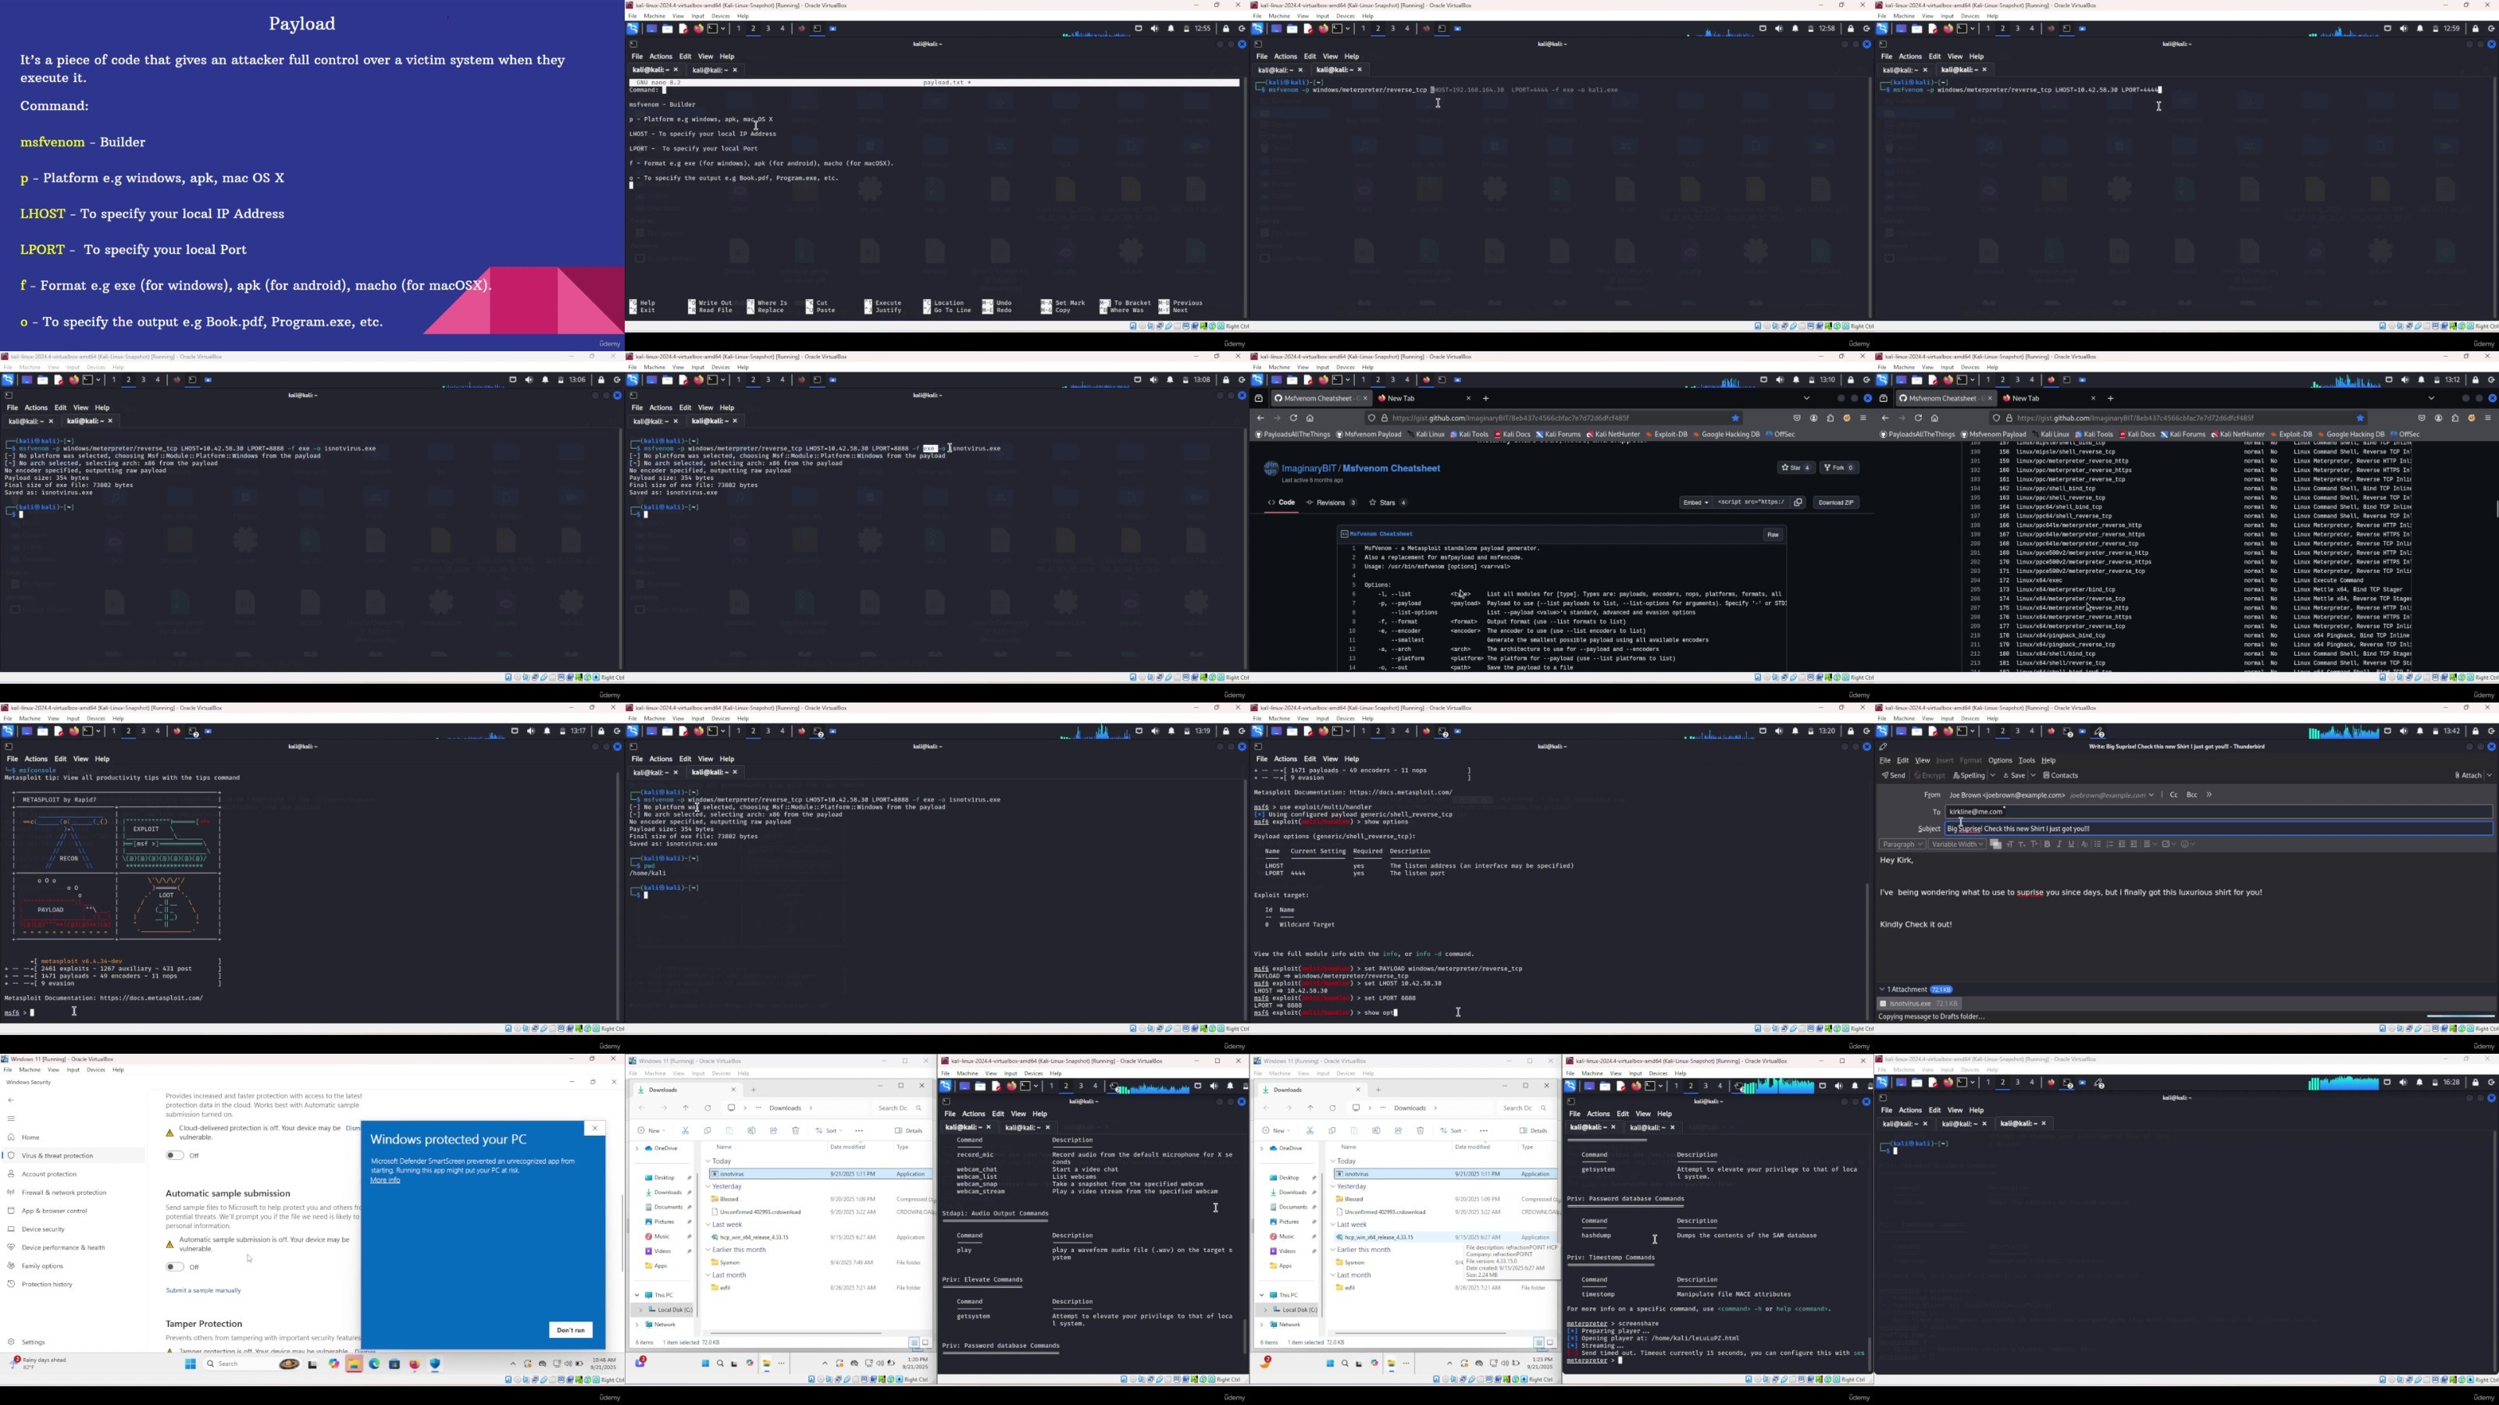Open the Paragraph style dropdown in Thunderbird
Image resolution: width=2499 pixels, height=1405 pixels.
point(1902,845)
